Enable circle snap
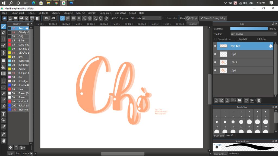The height and width of the screenshot is (156, 278). (90, 18)
